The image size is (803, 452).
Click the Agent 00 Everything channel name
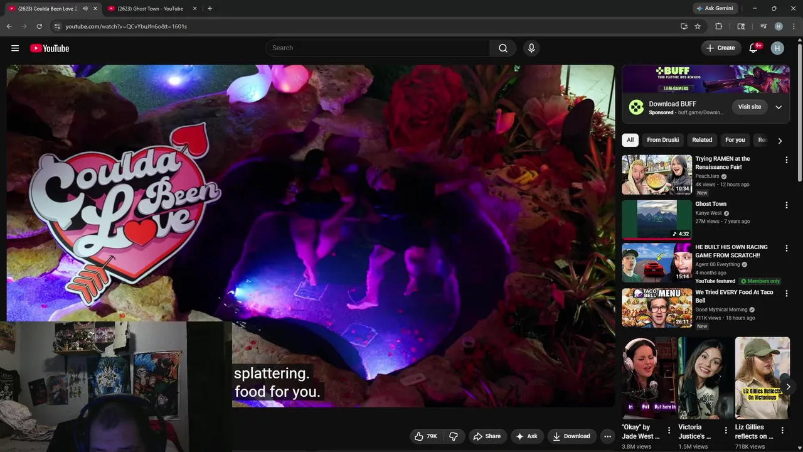(x=717, y=265)
